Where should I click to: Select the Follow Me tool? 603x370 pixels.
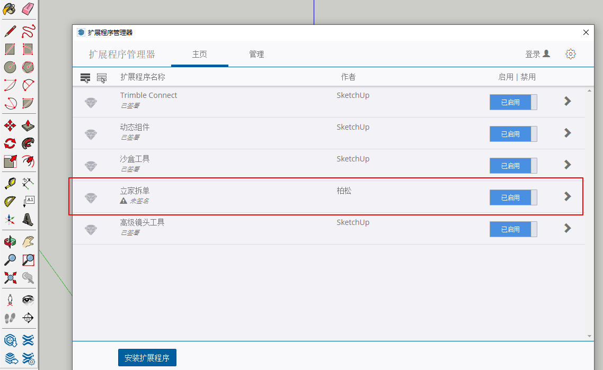[28, 143]
